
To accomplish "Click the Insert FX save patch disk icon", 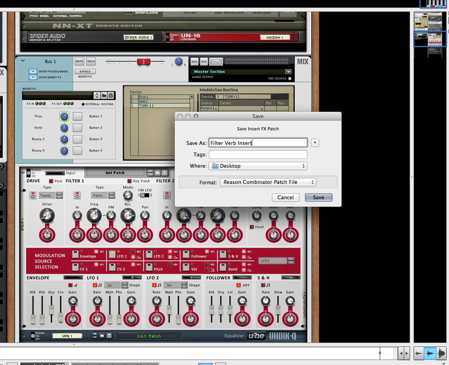I will click(x=111, y=95).
